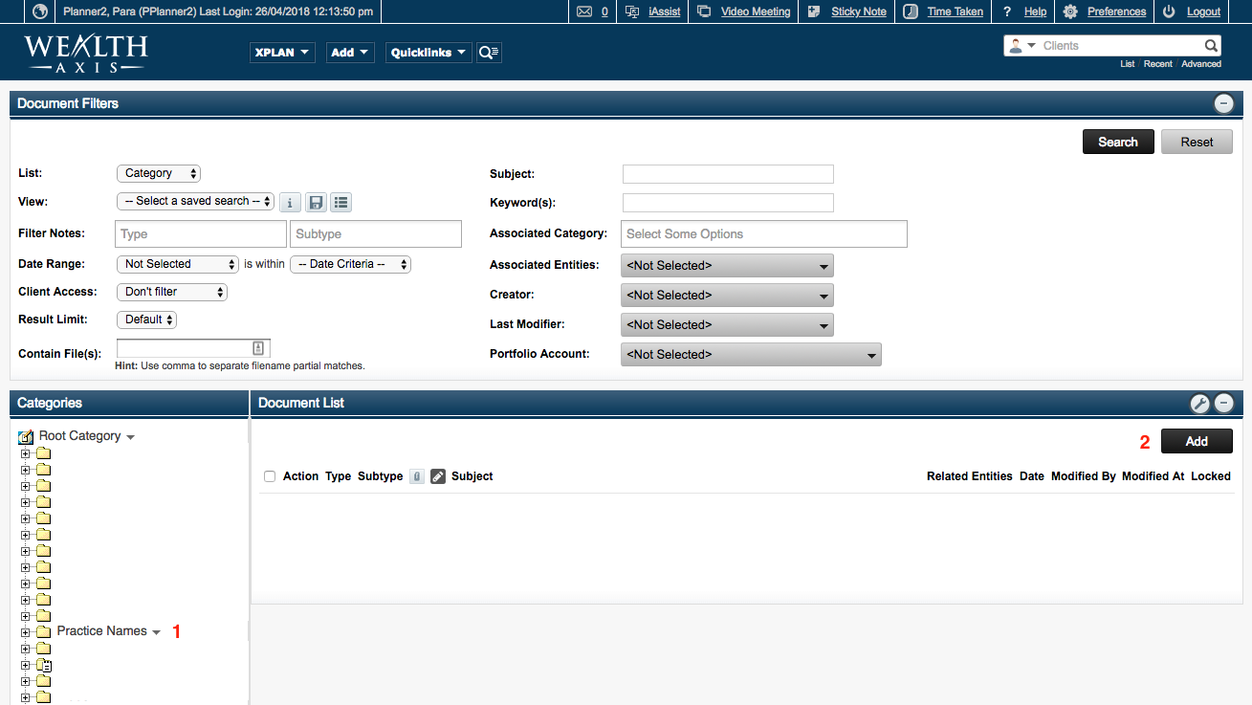This screenshot has height=705, width=1252.
Task: Start a Video Meeting via its link
Action: coord(756,11)
